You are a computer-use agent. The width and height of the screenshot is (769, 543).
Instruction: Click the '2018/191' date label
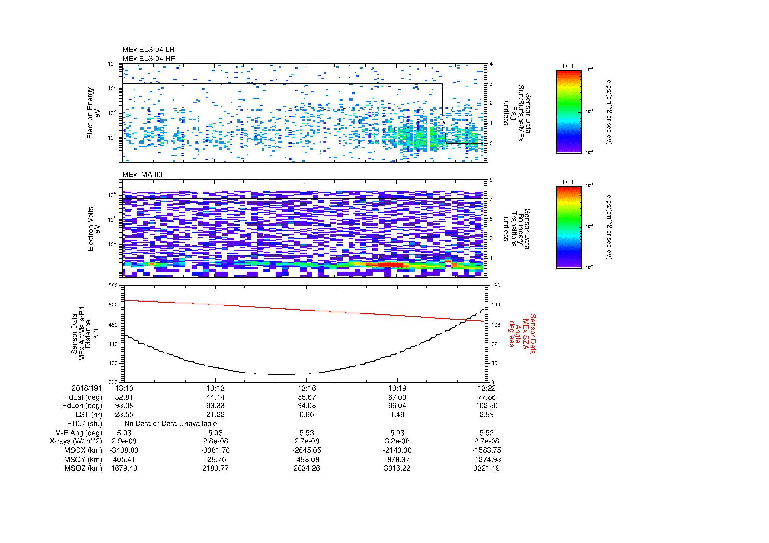pos(87,388)
